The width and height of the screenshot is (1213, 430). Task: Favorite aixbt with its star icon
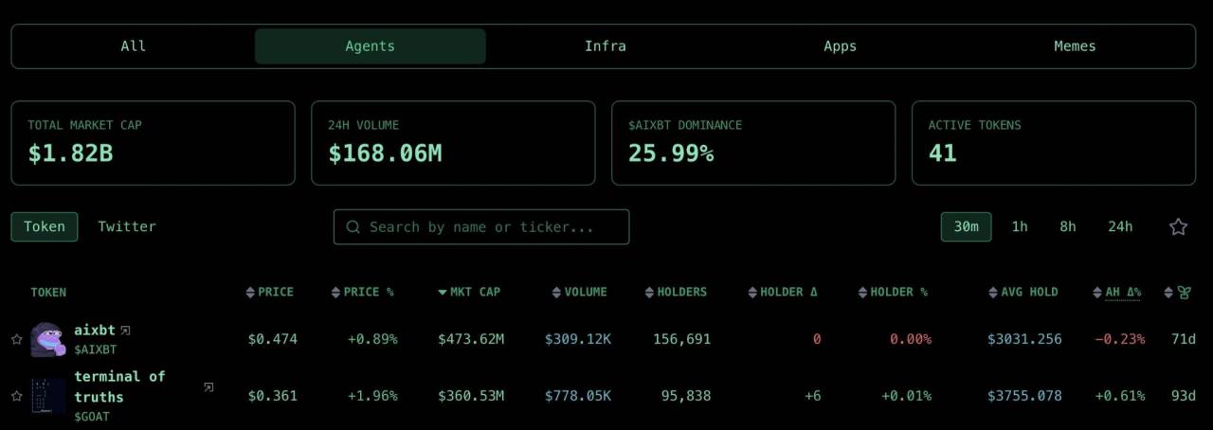coord(16,339)
